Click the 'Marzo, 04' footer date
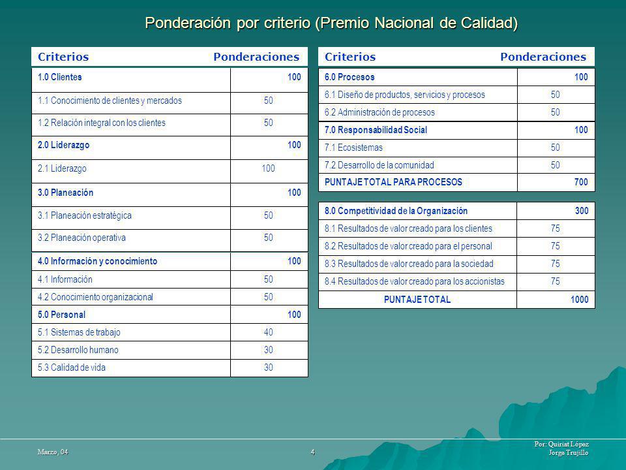The width and height of the screenshot is (626, 470). (x=53, y=452)
